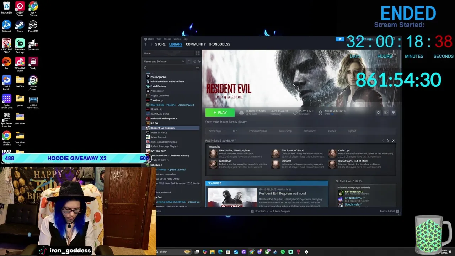Open the Games menu in Steam
Screen dimensions: 455x256
coord(177,39)
